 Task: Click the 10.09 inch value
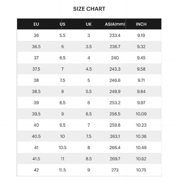[x=141, y=114]
